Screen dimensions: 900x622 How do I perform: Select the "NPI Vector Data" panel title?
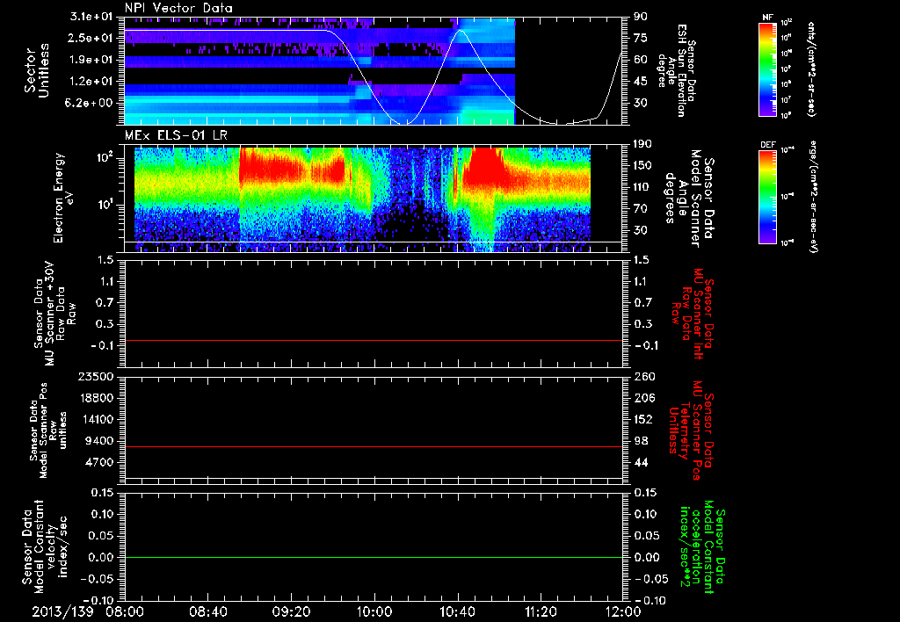point(179,8)
